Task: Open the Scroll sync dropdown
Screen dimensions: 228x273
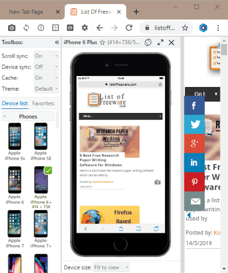Action: 46,56
